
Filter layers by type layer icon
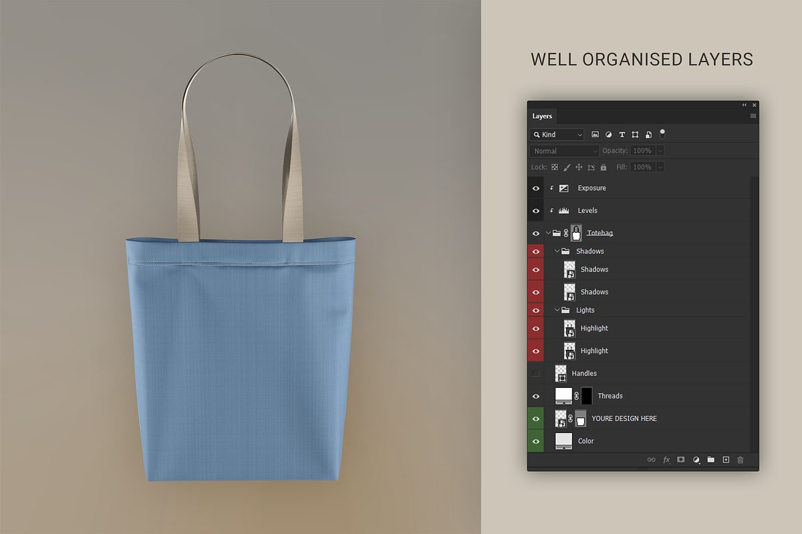[622, 135]
